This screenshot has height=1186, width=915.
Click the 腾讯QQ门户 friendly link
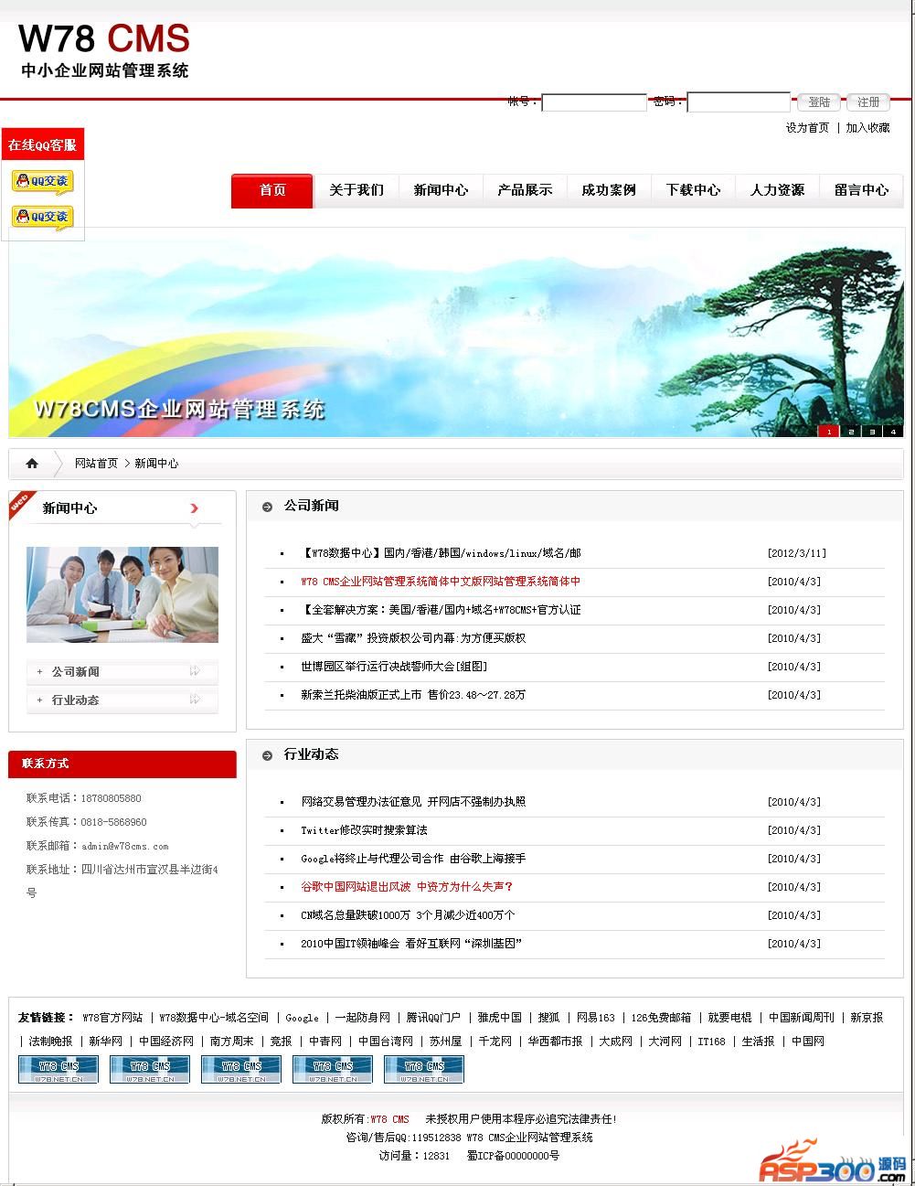pyautogui.click(x=433, y=1018)
